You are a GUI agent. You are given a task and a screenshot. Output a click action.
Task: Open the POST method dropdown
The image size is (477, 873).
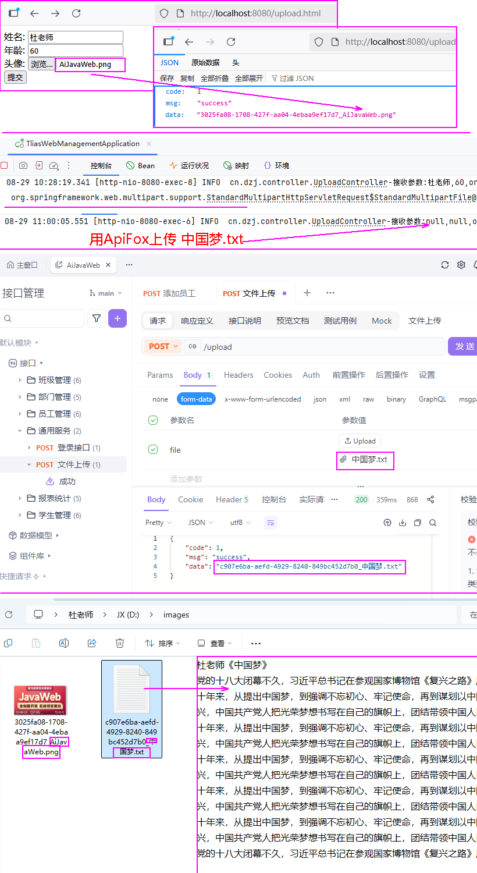click(x=163, y=346)
